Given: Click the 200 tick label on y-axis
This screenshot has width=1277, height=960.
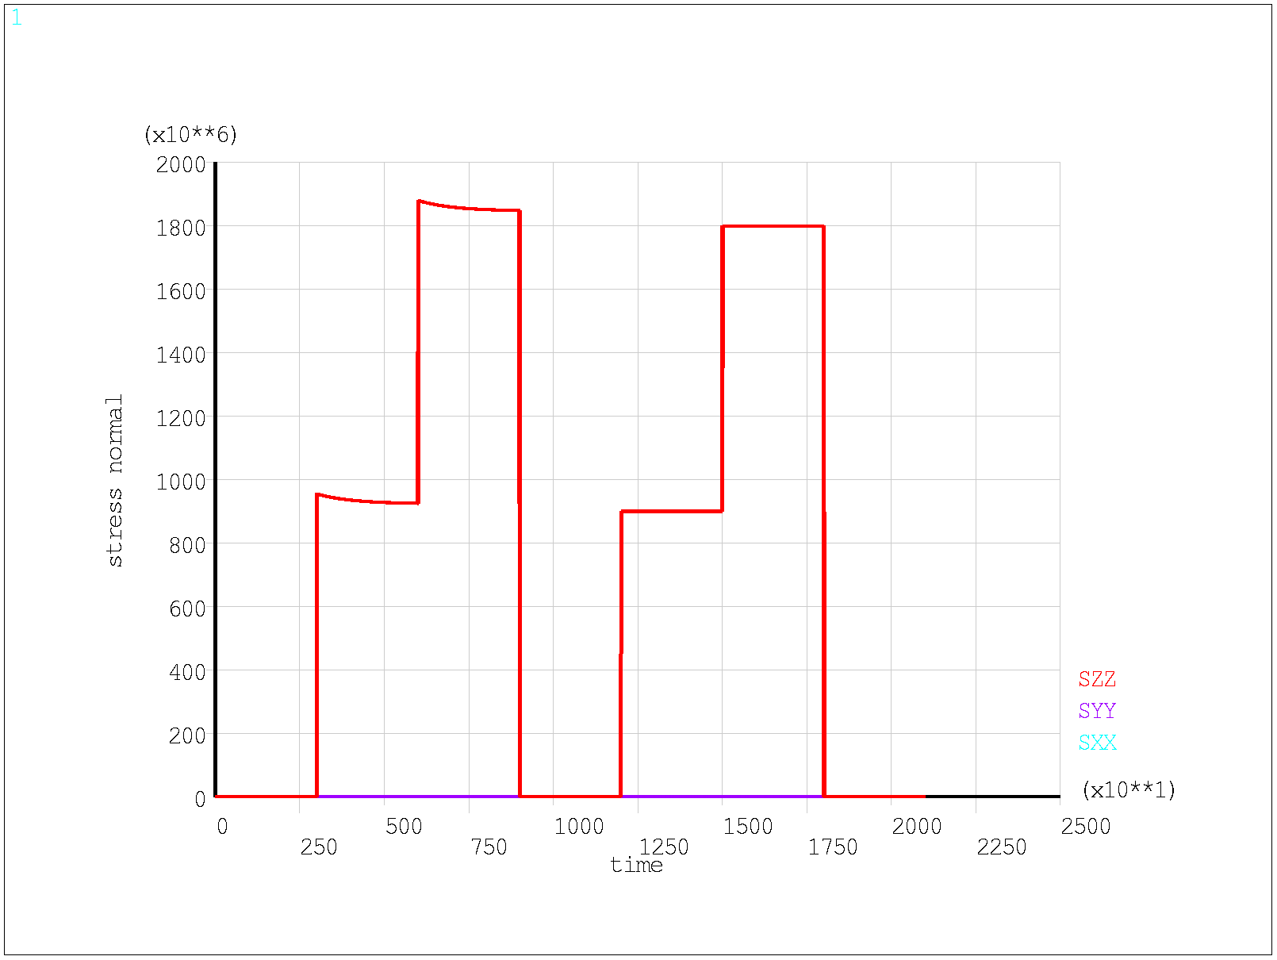Looking at the screenshot, I should pyautogui.click(x=187, y=736).
